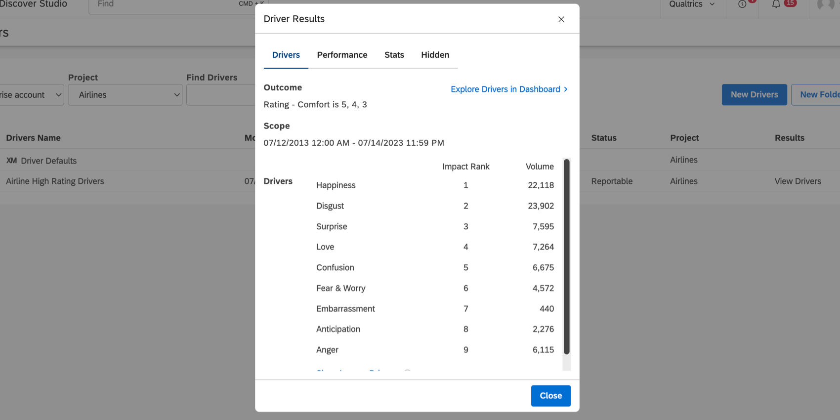
Task: Open the Airlines project dropdown
Action: [125, 95]
